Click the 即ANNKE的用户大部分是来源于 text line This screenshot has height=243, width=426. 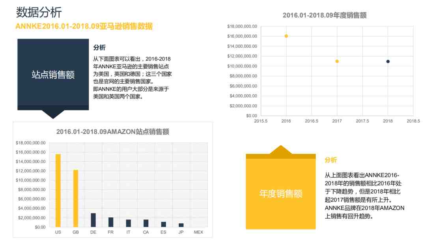click(x=131, y=89)
